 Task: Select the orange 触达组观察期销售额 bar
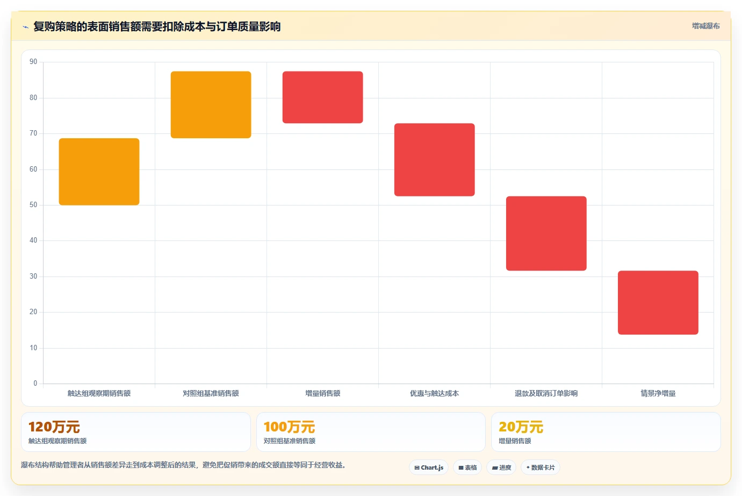[x=99, y=172]
